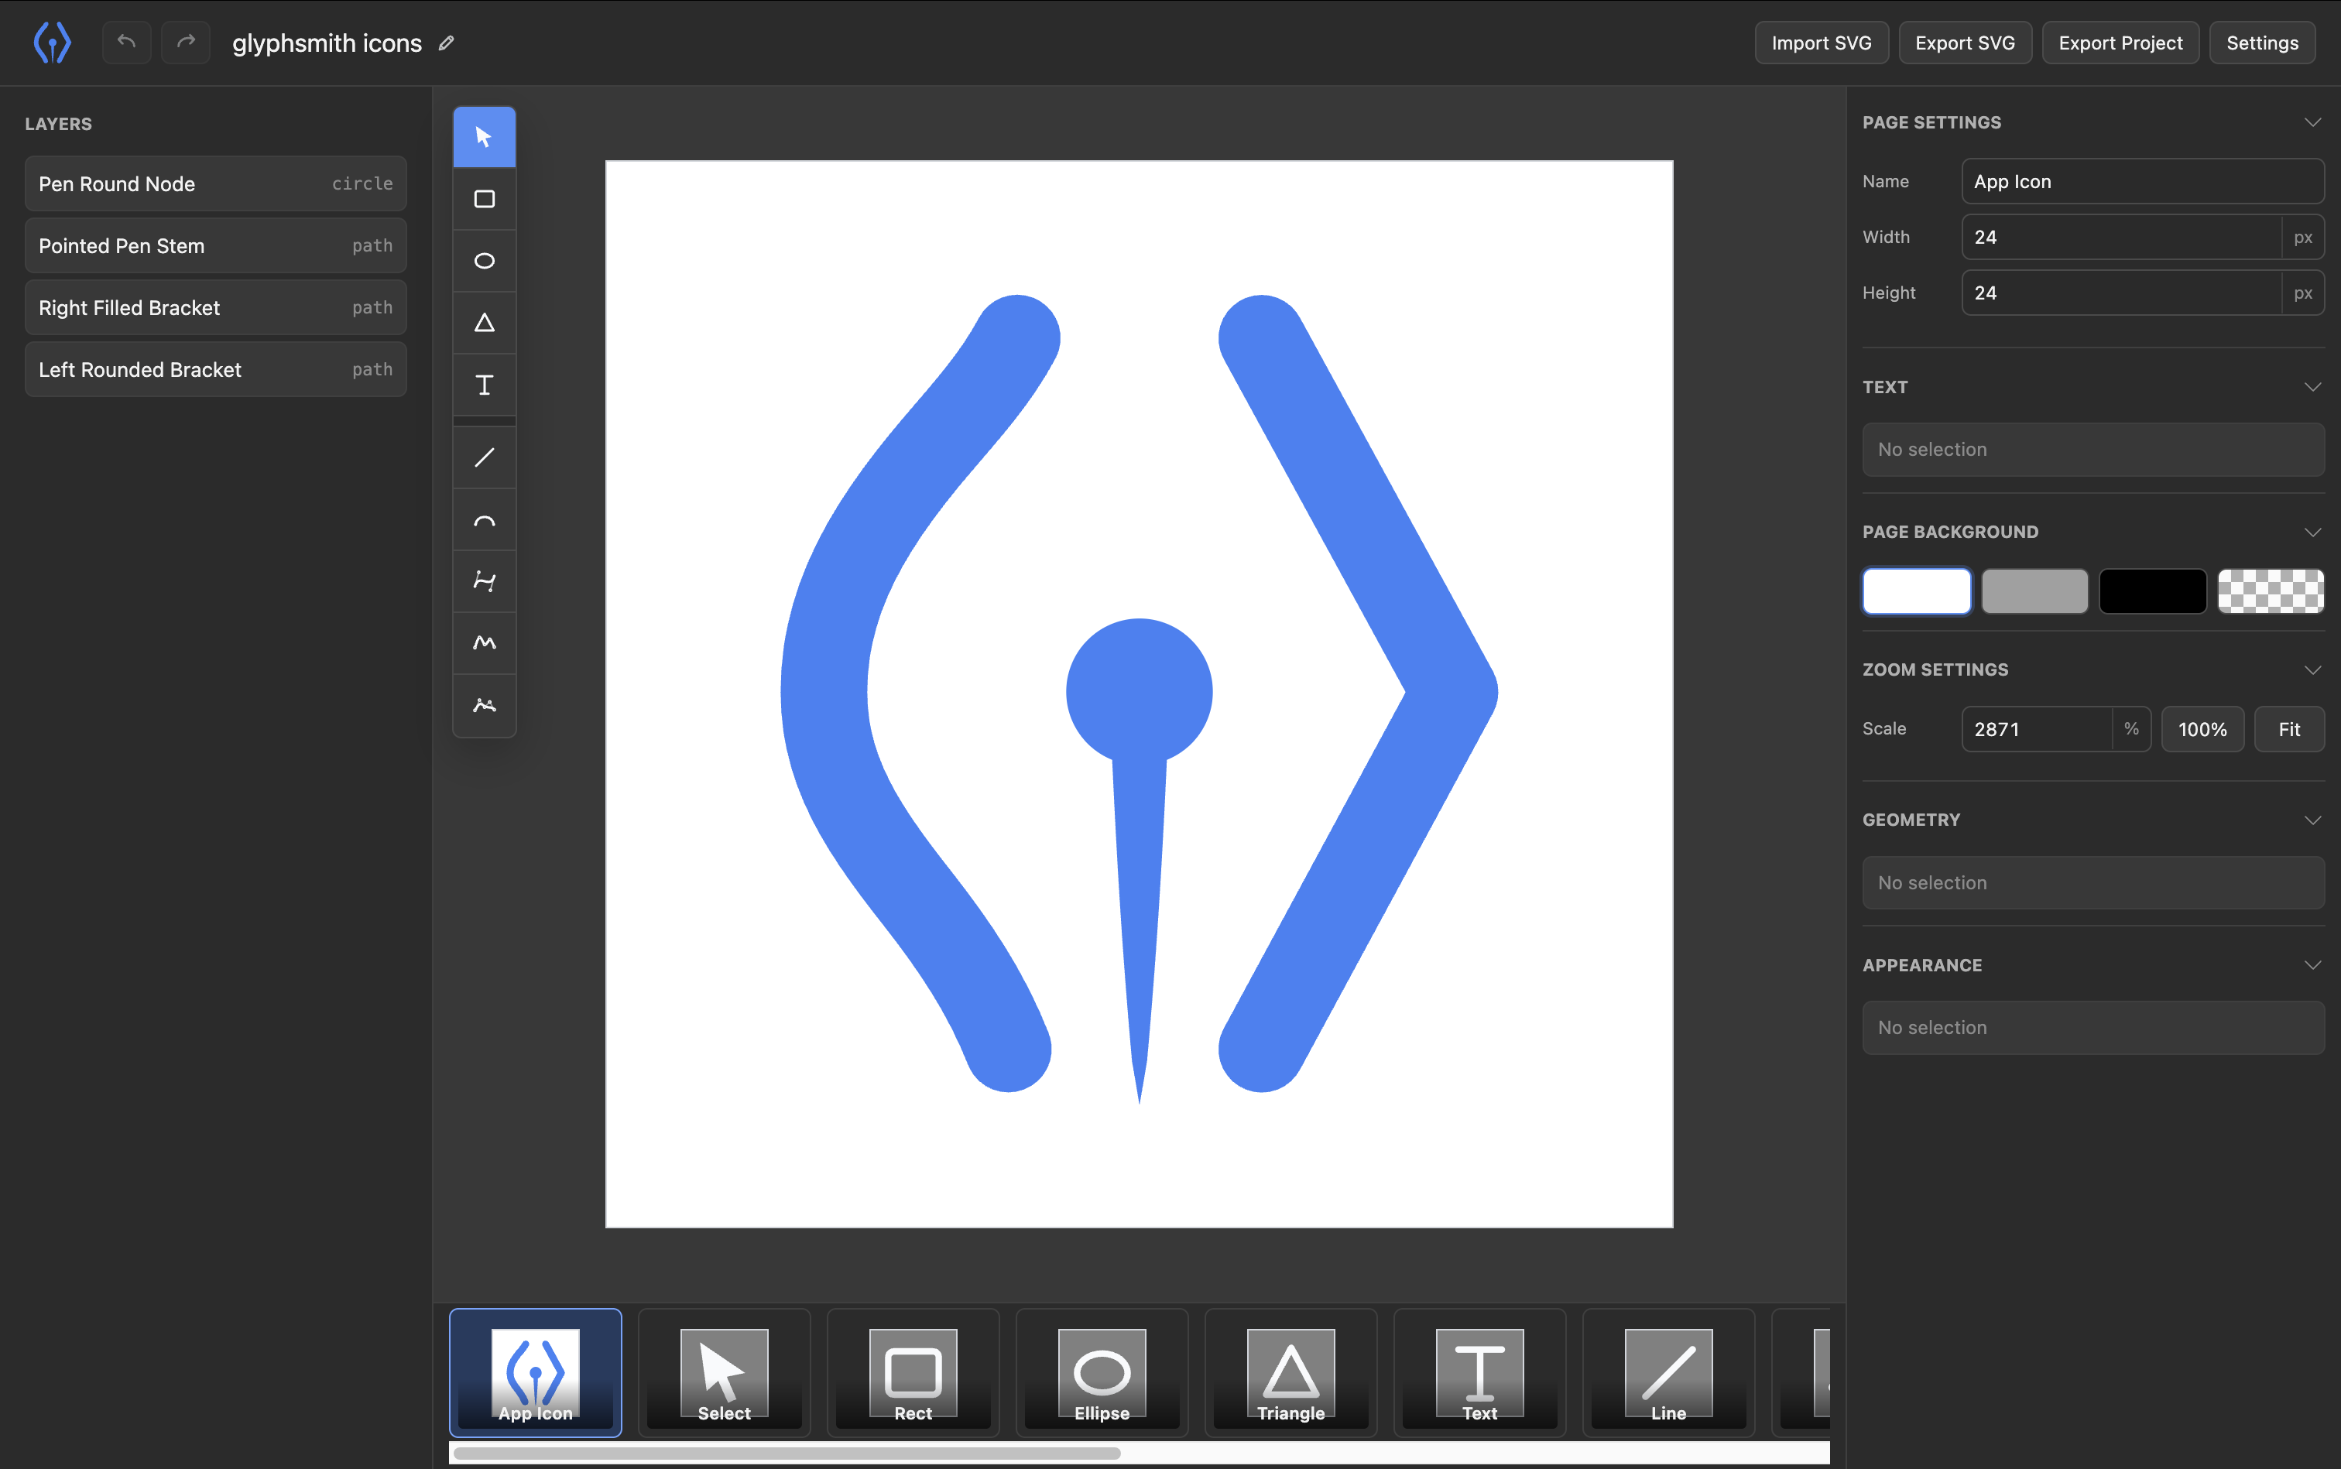The image size is (2341, 1469).
Task: Choose the white page background swatch
Action: [1916, 591]
